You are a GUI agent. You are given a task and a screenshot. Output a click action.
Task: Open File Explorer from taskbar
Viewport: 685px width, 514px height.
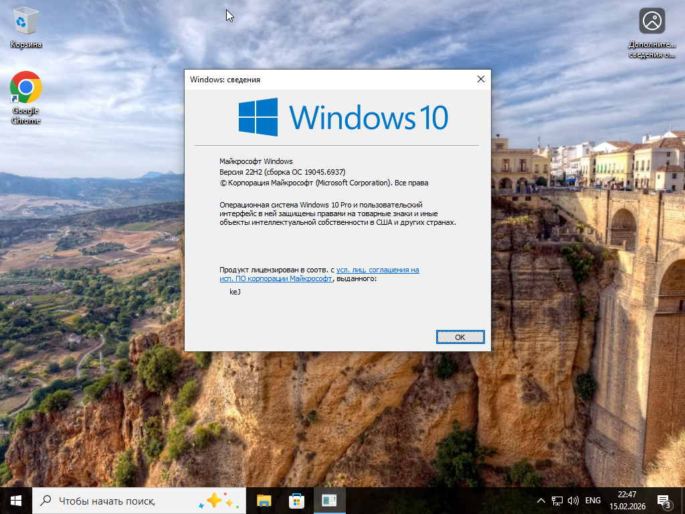coord(264,501)
